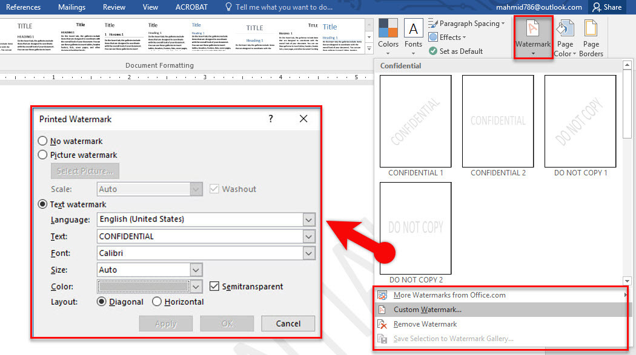Click the centered TITLE style set thumbnail

pyautogui.click(x=254, y=37)
